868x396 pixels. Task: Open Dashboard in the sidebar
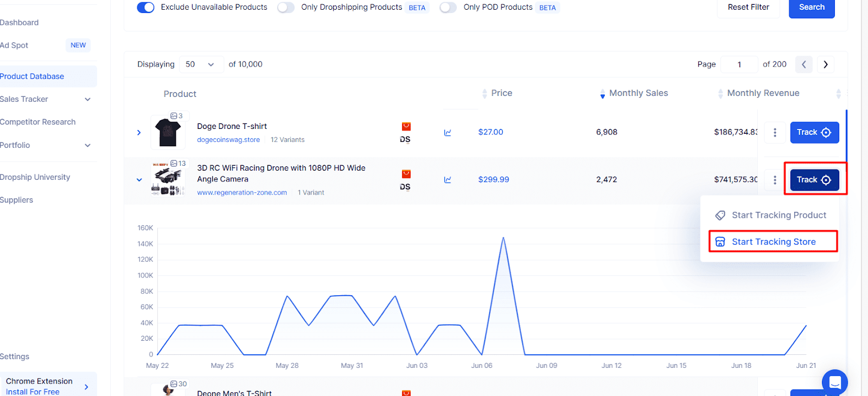(19, 23)
